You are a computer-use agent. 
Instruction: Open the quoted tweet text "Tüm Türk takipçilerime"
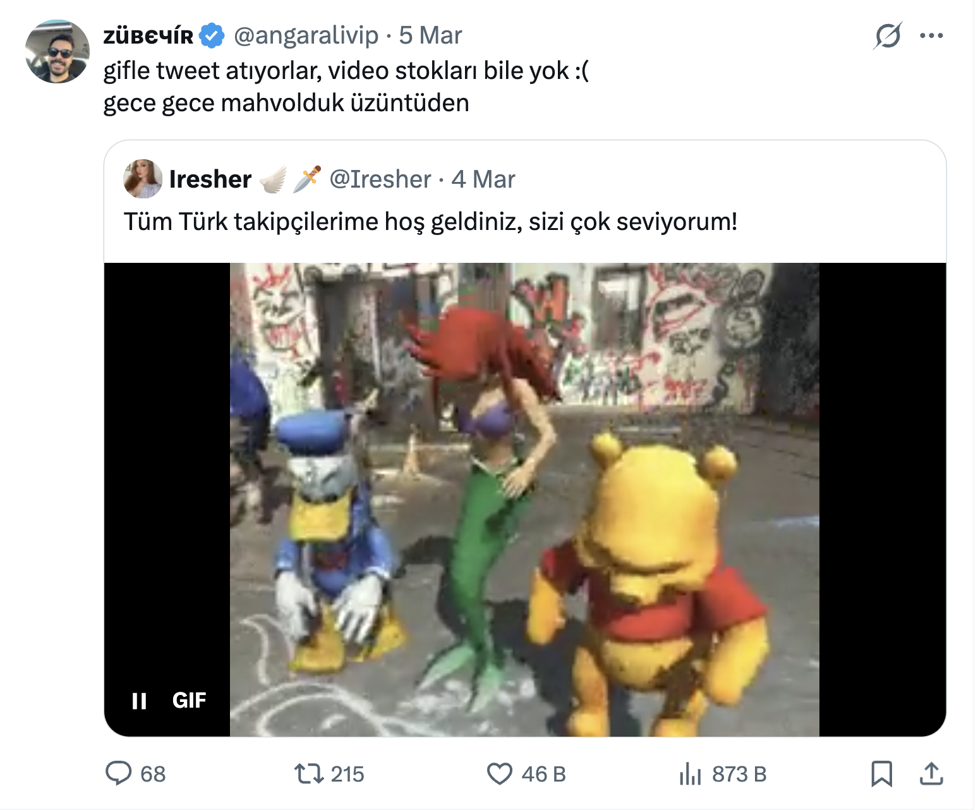pyautogui.click(x=430, y=222)
